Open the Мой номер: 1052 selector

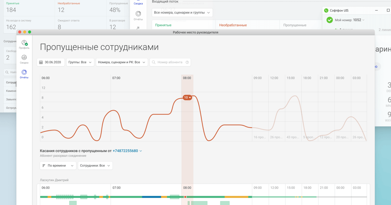[x=350, y=20]
